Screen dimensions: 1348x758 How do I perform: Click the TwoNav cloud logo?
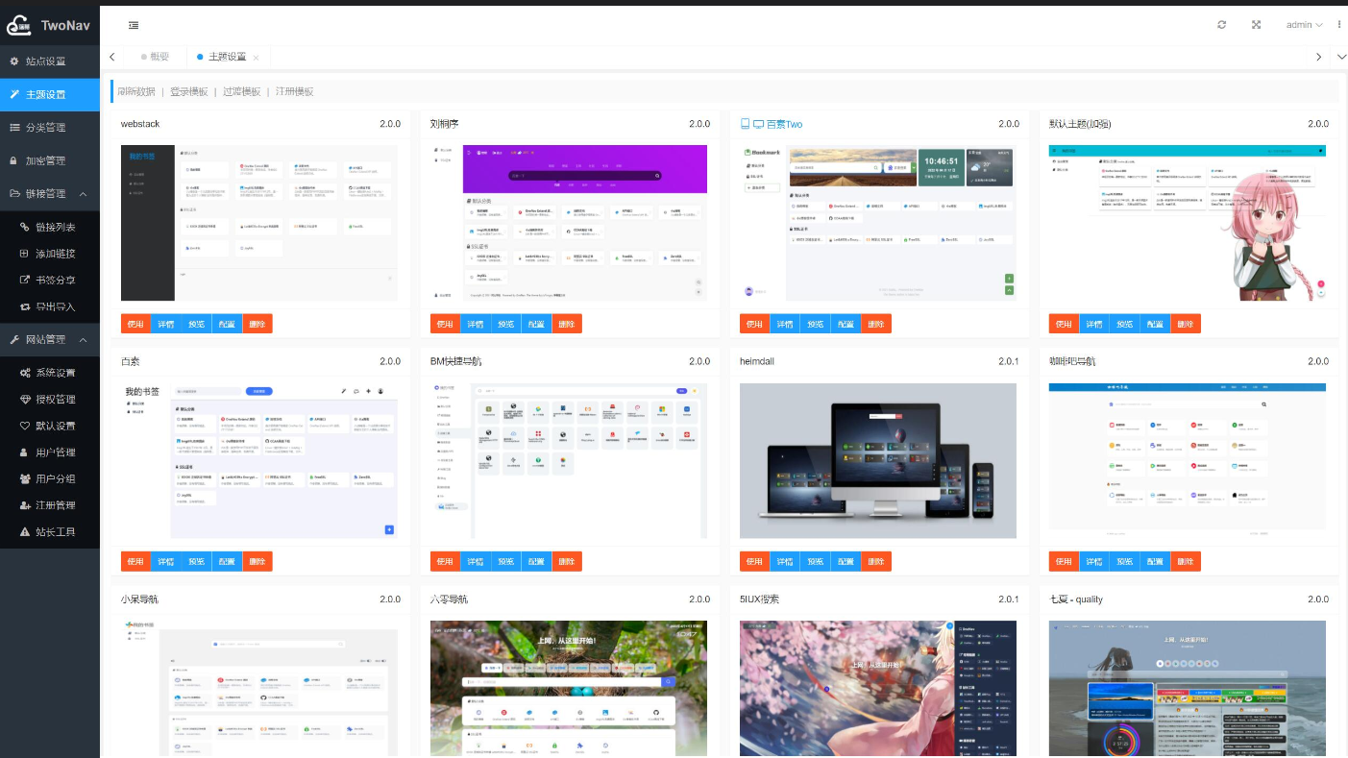[x=19, y=26]
